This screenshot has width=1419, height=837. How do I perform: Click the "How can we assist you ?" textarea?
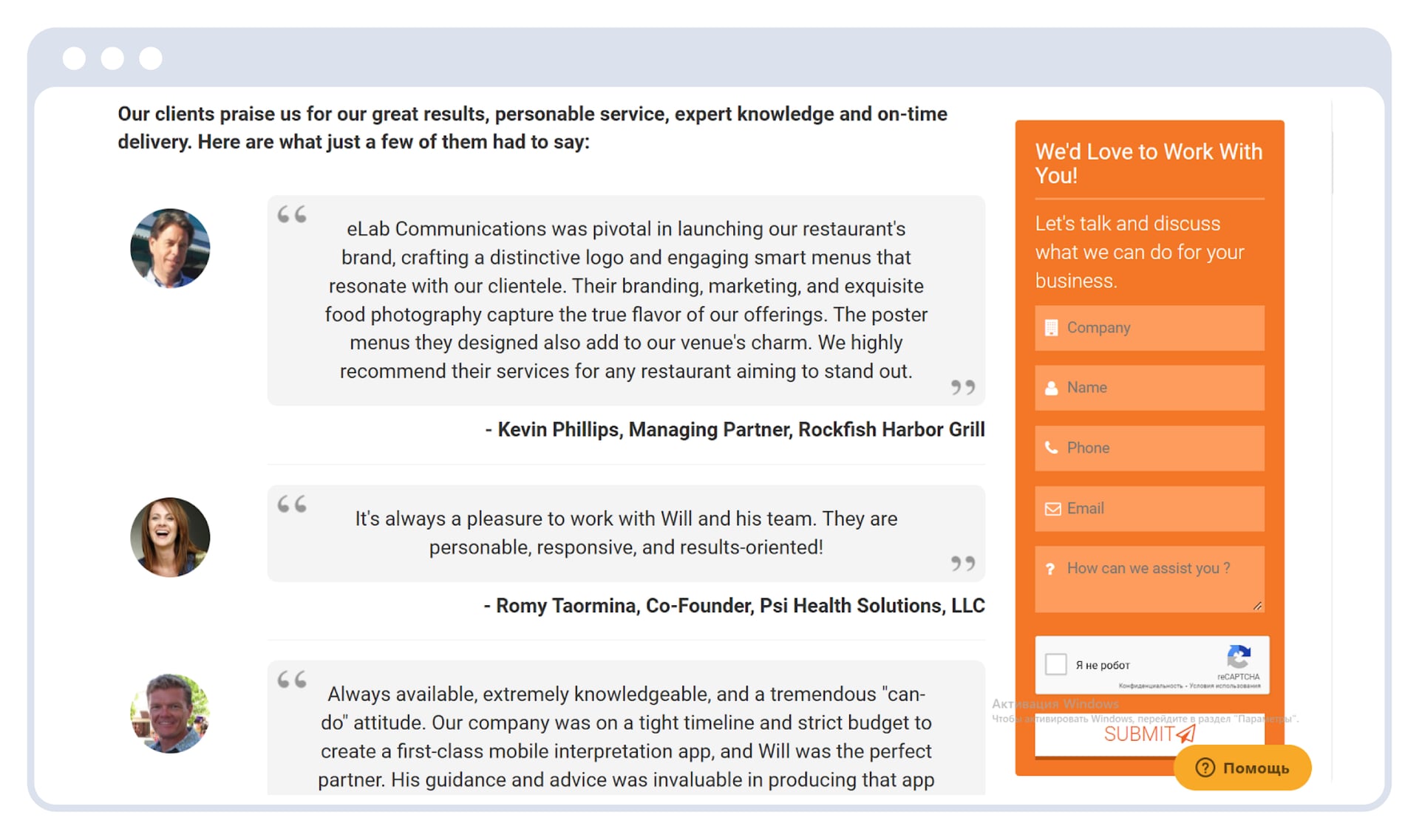(x=1149, y=579)
